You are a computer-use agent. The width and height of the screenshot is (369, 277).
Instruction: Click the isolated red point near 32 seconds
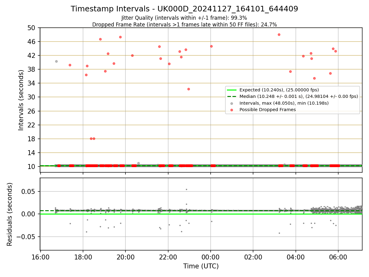pos(188,89)
